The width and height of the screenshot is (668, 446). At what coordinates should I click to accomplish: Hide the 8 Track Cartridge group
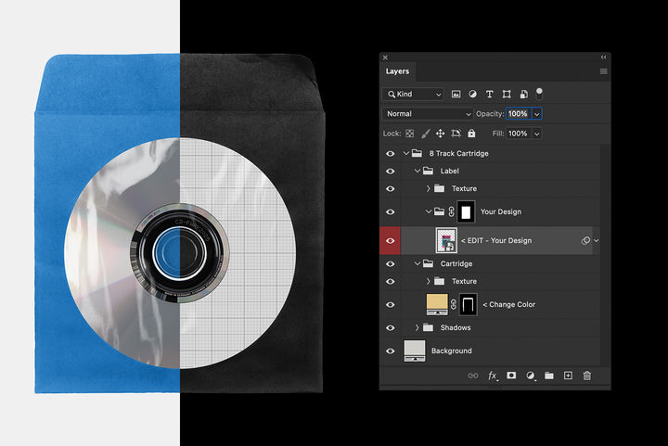(391, 153)
